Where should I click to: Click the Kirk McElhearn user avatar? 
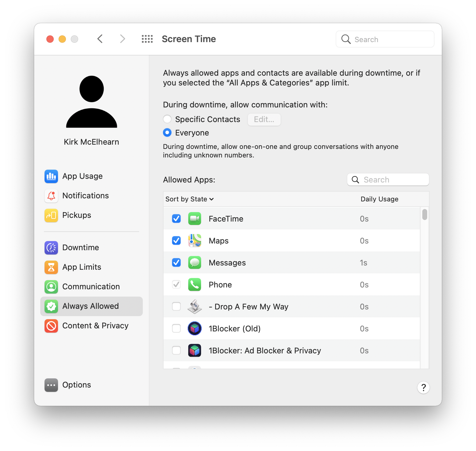pyautogui.click(x=92, y=102)
